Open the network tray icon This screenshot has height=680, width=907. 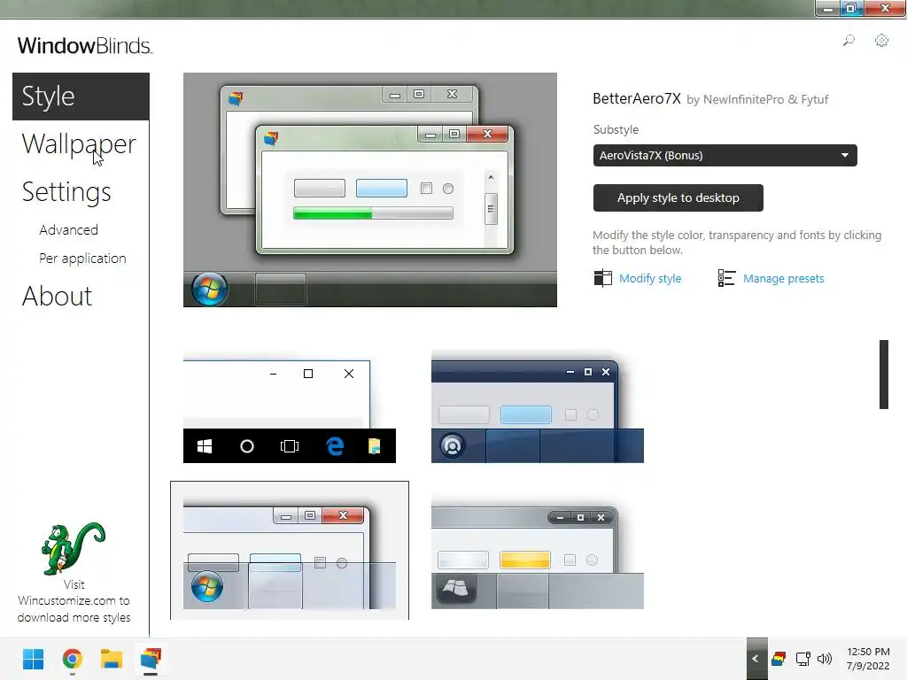[802, 659]
